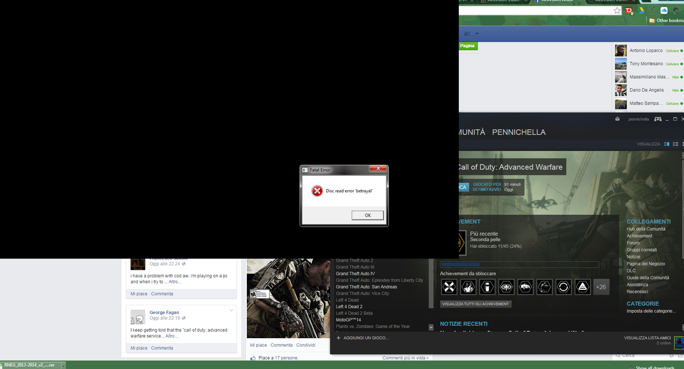Click Condividi under the game photo
The image size is (684, 369).
tap(306, 345)
